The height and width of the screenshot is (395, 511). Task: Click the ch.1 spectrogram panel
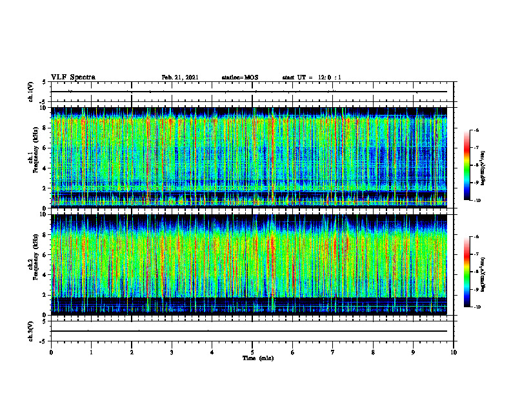coord(249,157)
